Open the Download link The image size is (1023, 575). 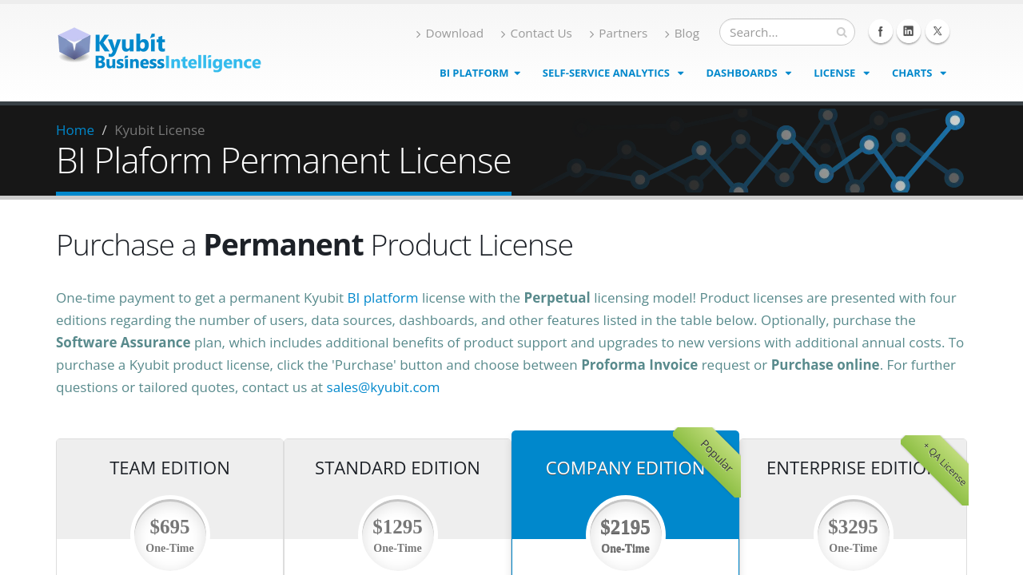click(450, 33)
